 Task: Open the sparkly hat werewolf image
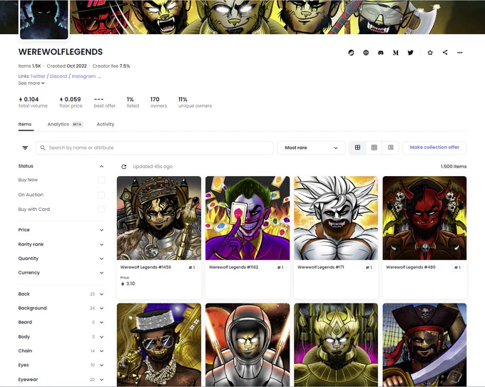point(159,345)
